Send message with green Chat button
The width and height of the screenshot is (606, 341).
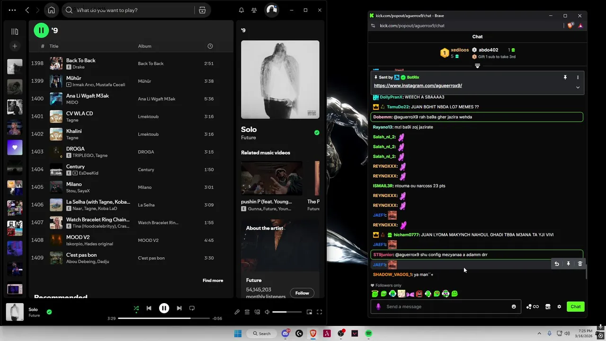pos(576,306)
